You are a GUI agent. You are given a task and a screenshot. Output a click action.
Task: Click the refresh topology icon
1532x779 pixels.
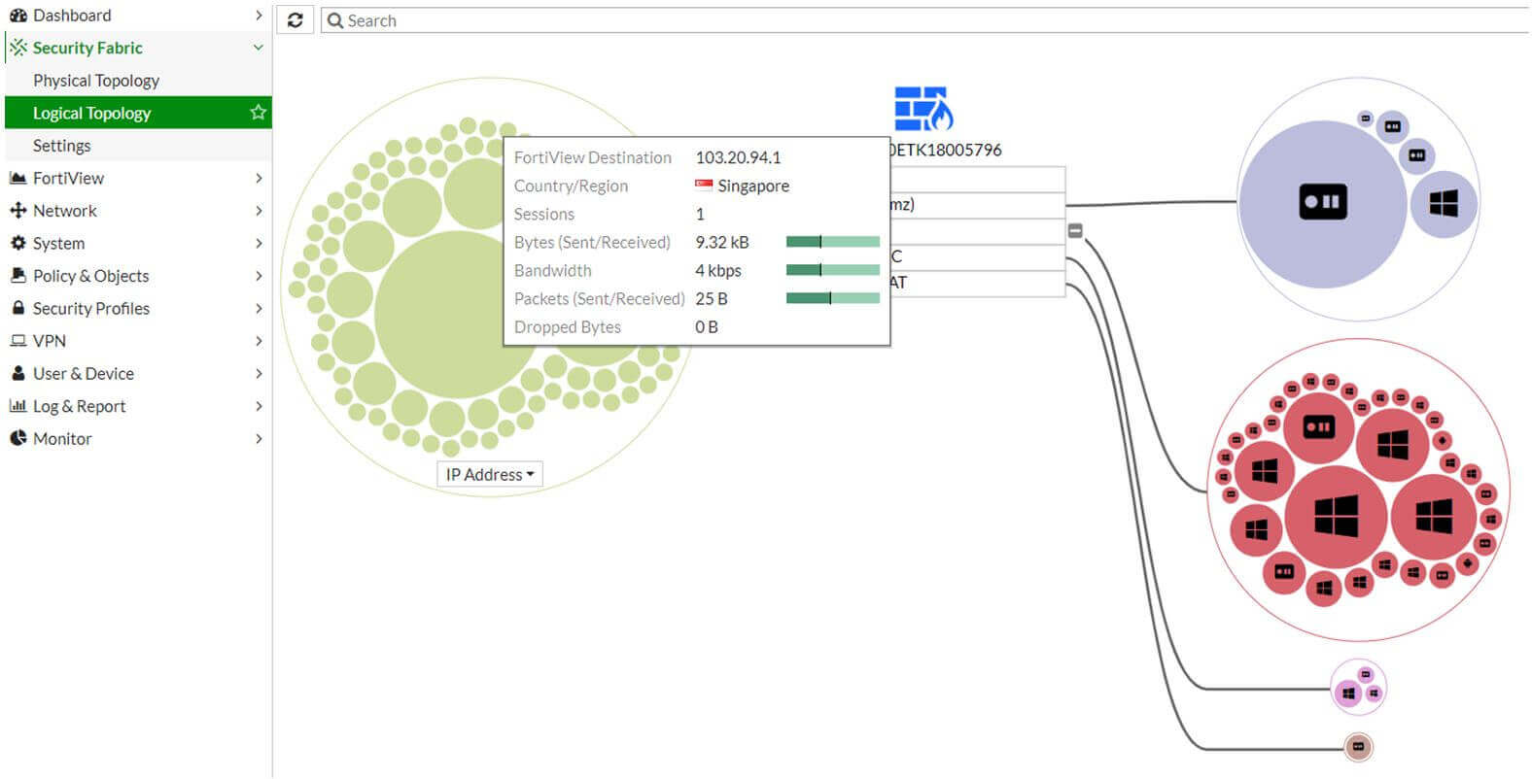click(x=296, y=20)
